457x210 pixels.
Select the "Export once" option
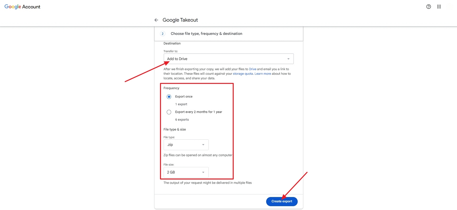[169, 96]
